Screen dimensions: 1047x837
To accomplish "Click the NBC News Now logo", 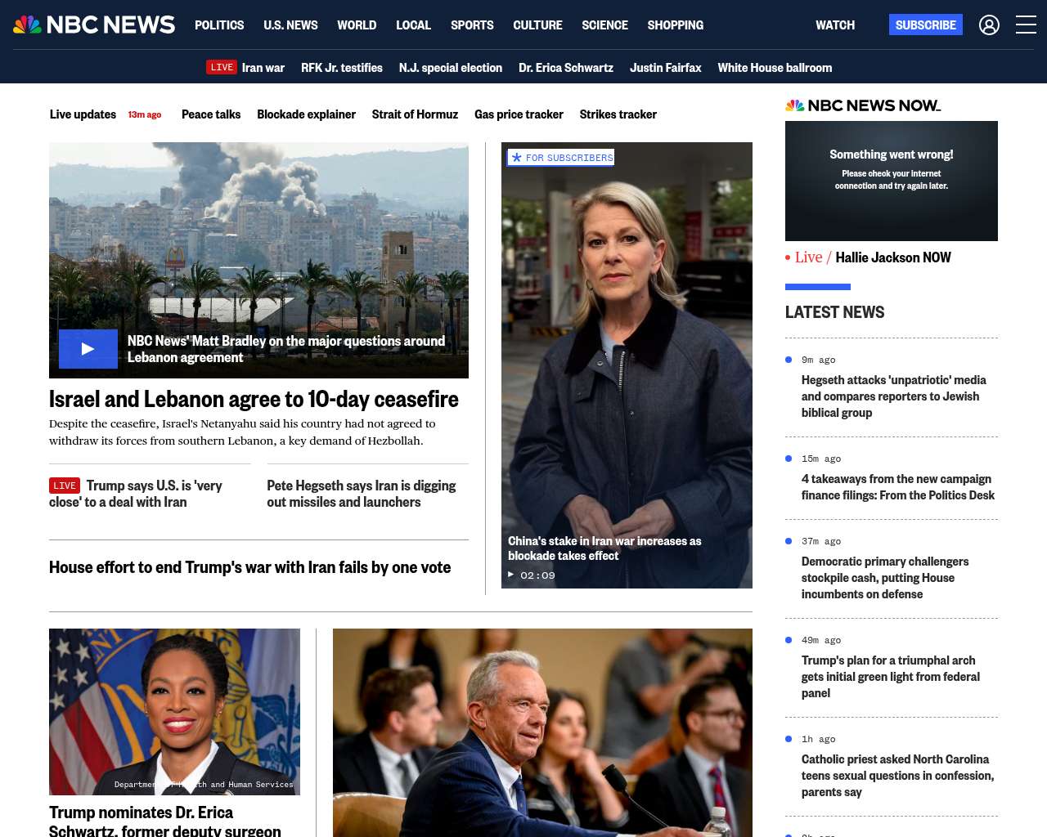I will pos(863,105).
